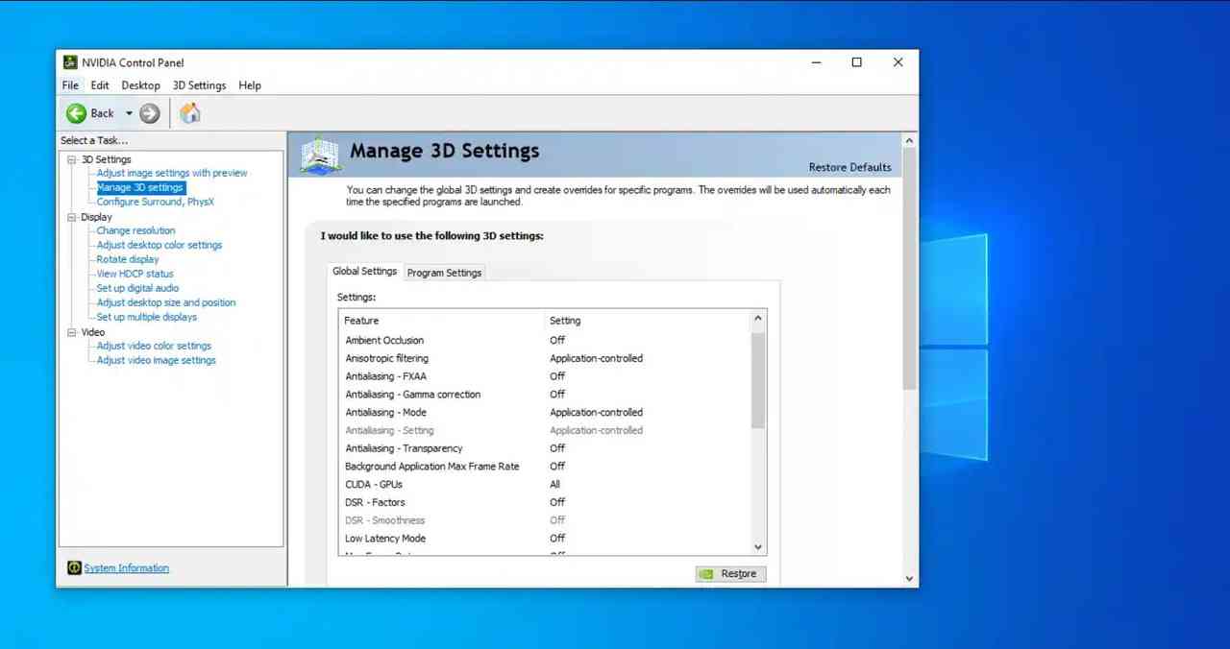Click the System Information icon
This screenshot has width=1230, height=649.
point(74,568)
